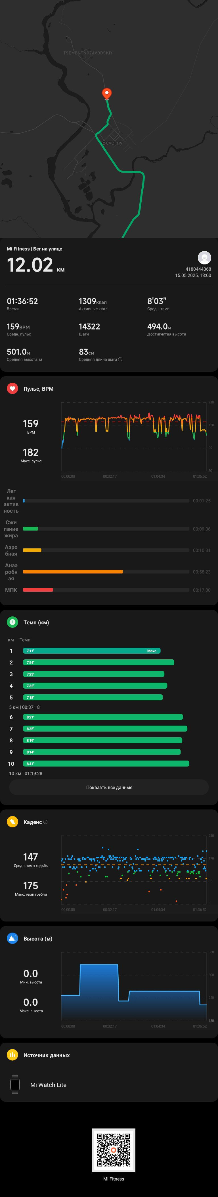Screen dimensions: 218x1197
Task: Tap the user profile avatar
Action: point(204,257)
